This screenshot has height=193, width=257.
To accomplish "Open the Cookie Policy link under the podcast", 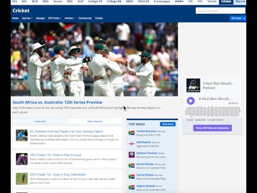I will pyautogui.click(x=215, y=120).
